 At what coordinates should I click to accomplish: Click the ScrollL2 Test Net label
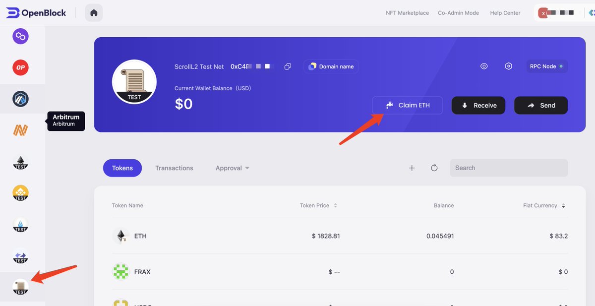(199, 66)
